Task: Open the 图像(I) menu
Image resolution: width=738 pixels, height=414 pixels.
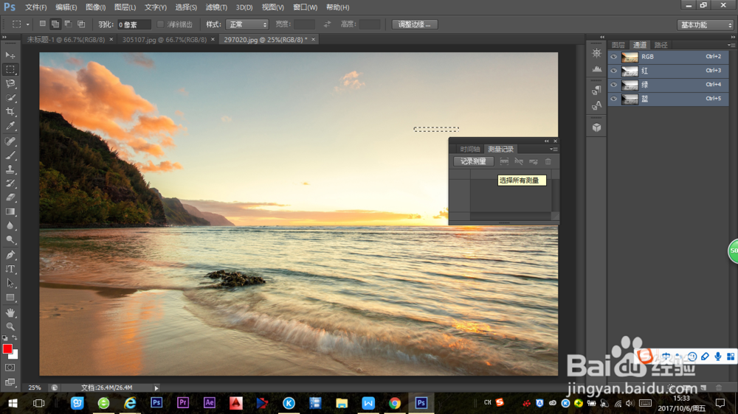Action: [x=95, y=7]
